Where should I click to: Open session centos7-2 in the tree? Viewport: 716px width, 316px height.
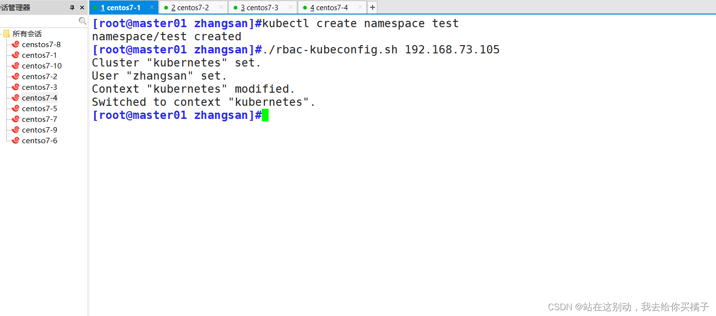pos(39,77)
